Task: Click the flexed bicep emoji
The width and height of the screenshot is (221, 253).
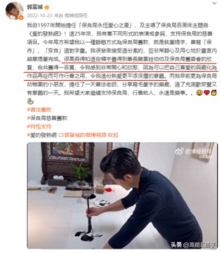Action: 30,101
